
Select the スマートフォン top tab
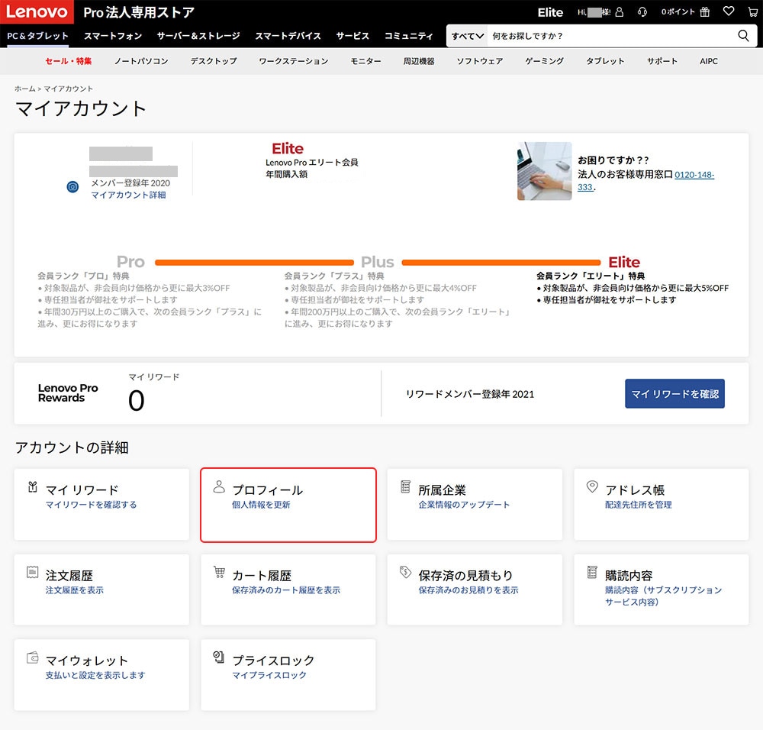point(113,36)
